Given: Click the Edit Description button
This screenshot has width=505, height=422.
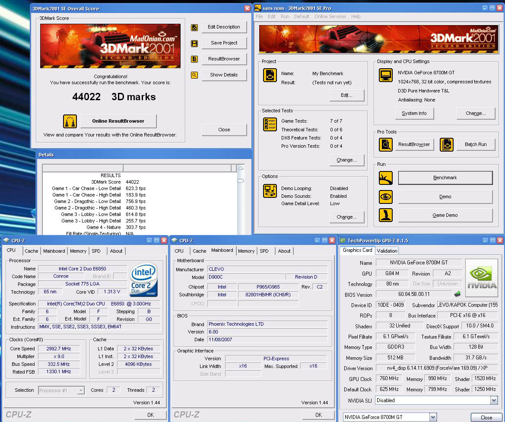Looking at the screenshot, I should (x=224, y=27).
